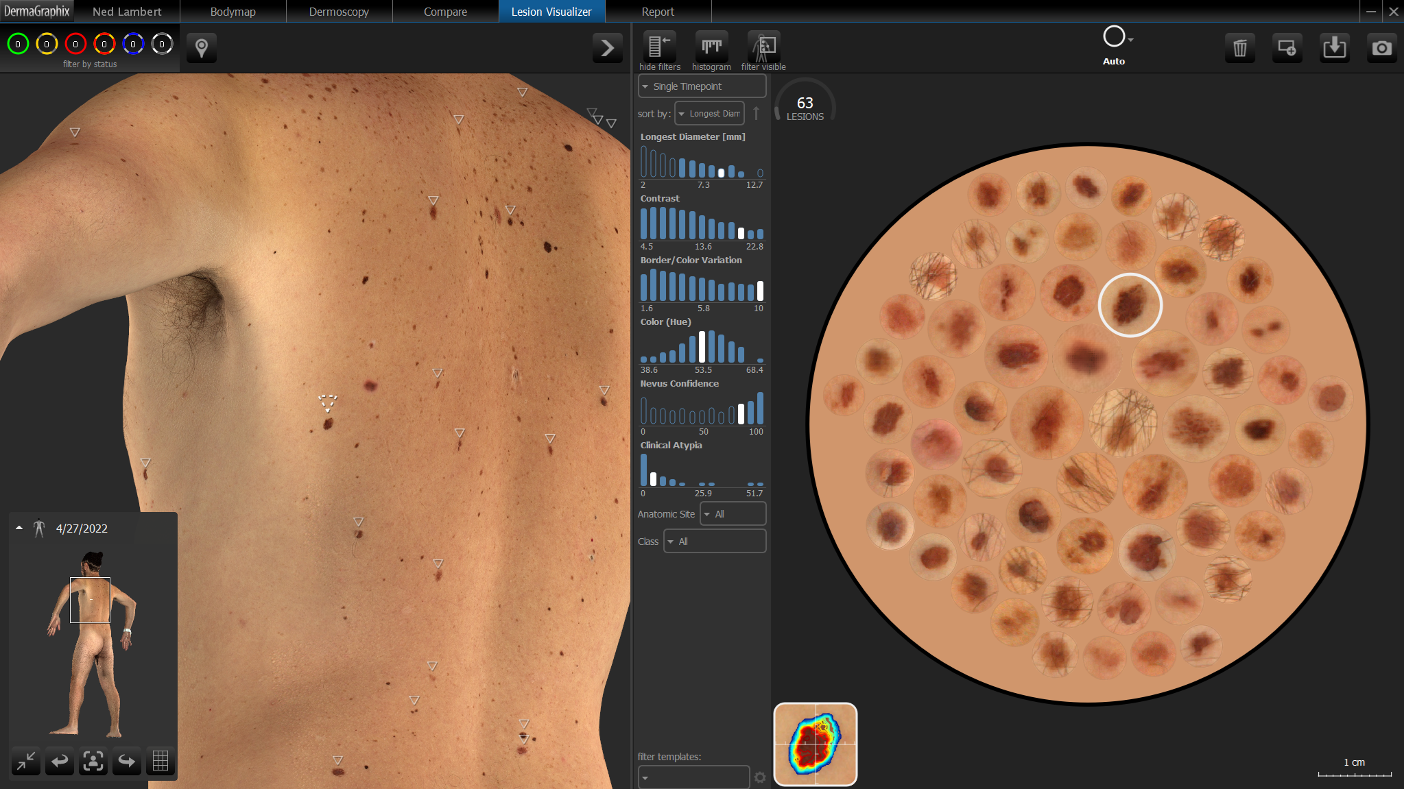
Task: Switch to the Compare tab
Action: pyautogui.click(x=445, y=12)
